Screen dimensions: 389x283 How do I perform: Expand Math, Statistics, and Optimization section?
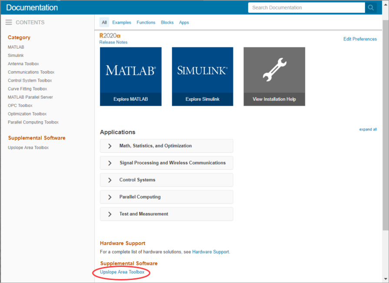point(166,146)
